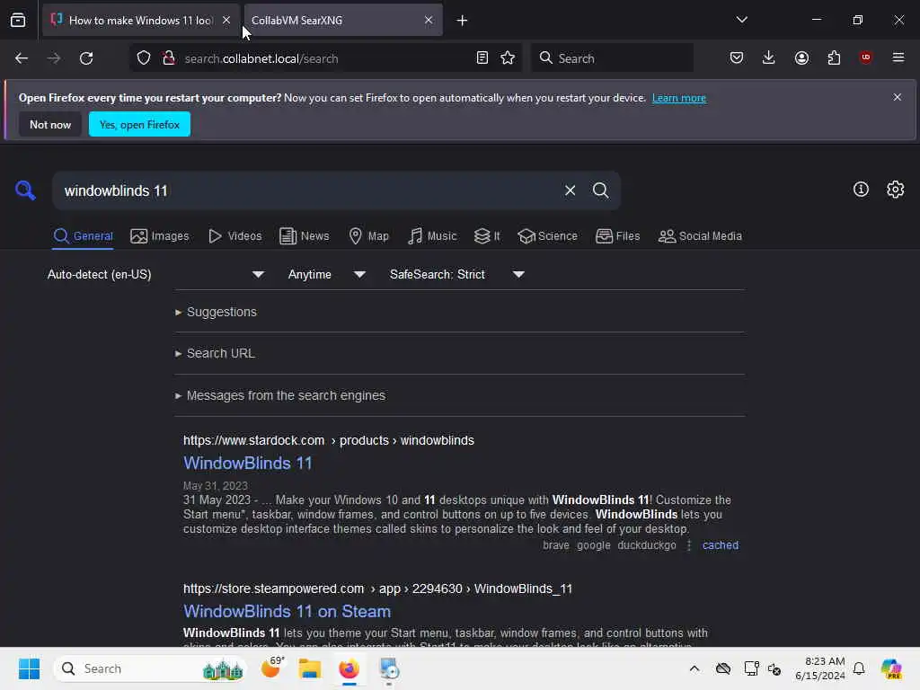Switch to How to make Windows 11 tab
The width and height of the screenshot is (920, 690).
click(141, 21)
